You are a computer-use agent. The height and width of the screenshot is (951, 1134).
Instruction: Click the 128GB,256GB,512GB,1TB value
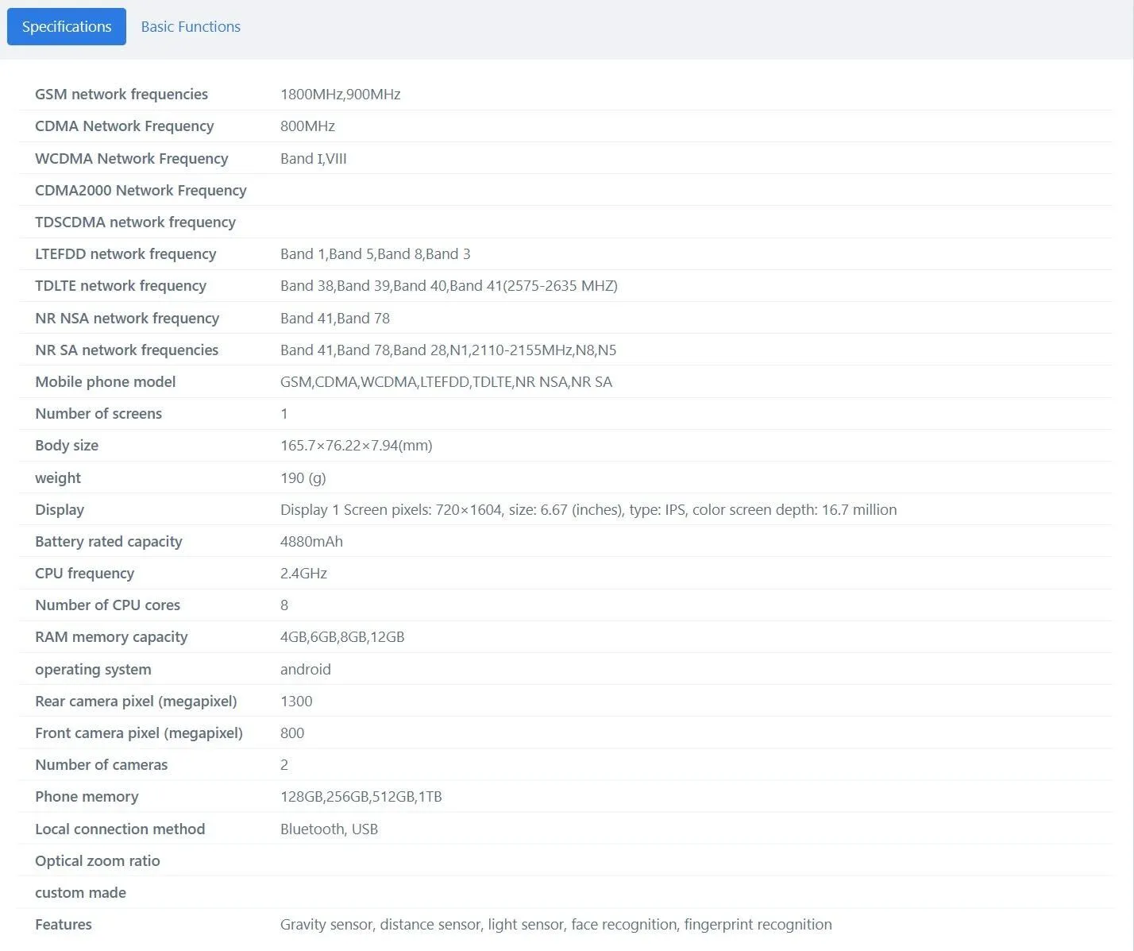361,796
